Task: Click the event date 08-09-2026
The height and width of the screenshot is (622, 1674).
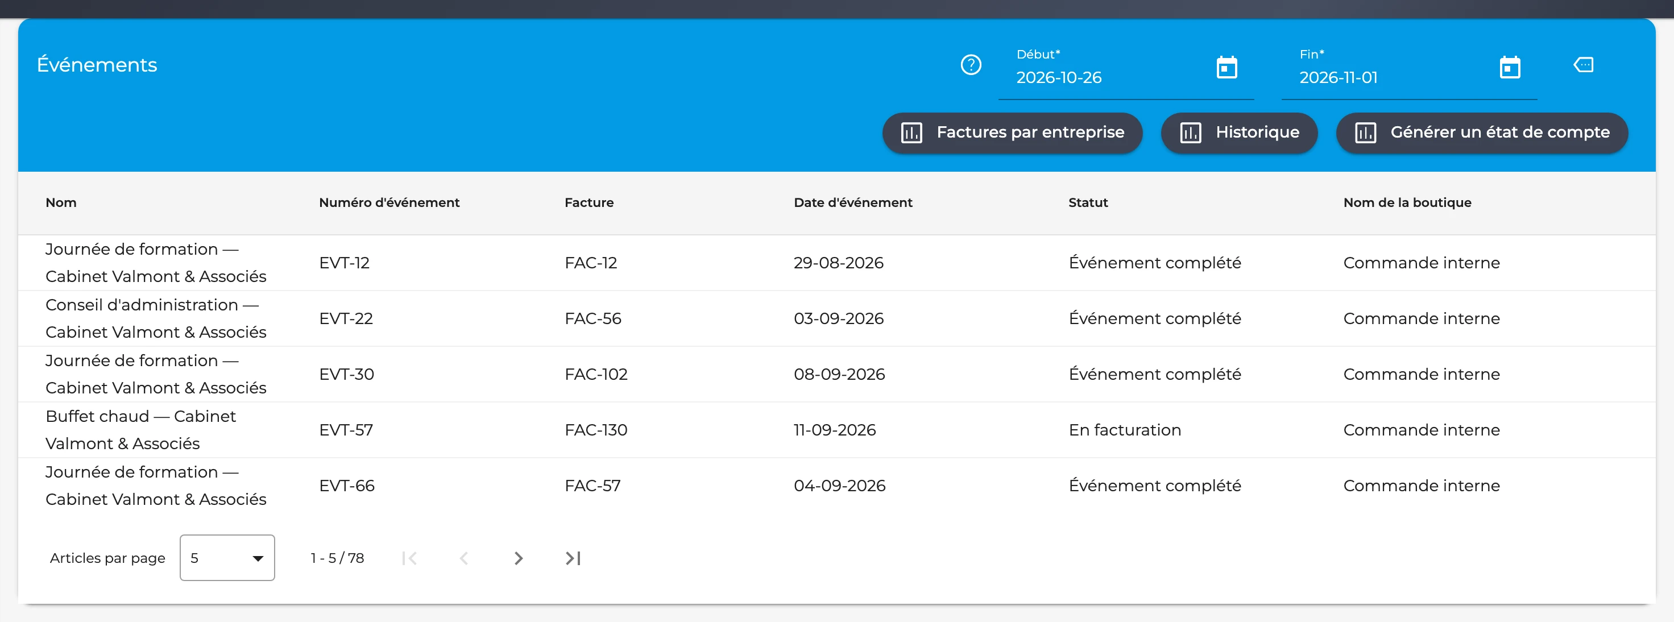Action: (839, 375)
